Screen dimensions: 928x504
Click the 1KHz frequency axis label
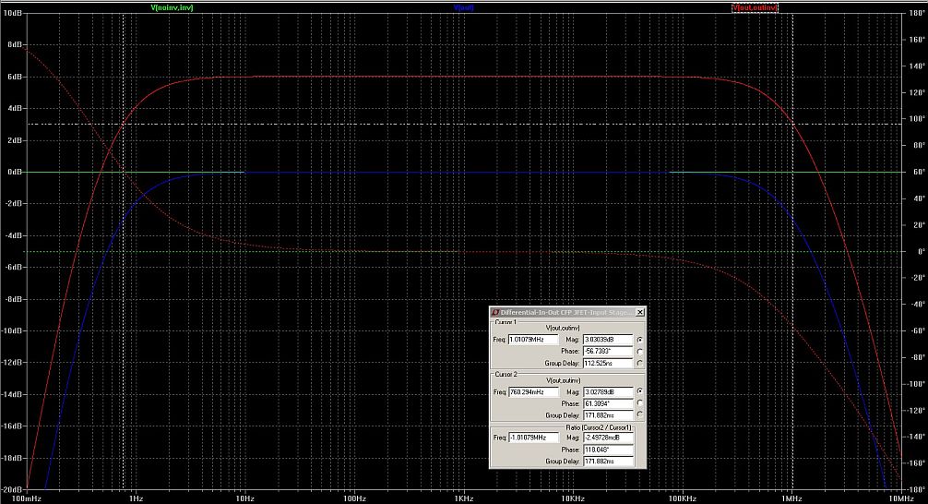tap(463, 498)
